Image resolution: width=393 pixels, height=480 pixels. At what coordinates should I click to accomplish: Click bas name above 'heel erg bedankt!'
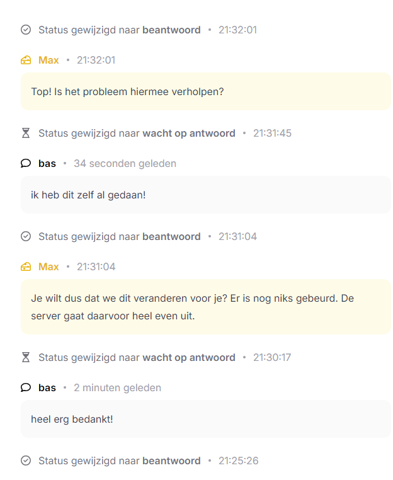47,387
